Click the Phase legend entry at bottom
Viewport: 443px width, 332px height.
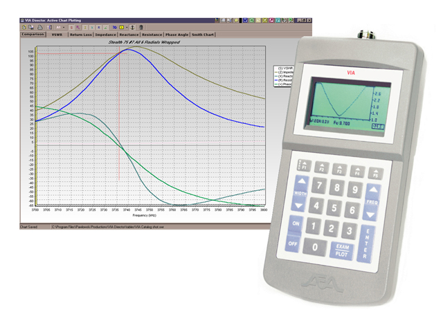[283, 84]
